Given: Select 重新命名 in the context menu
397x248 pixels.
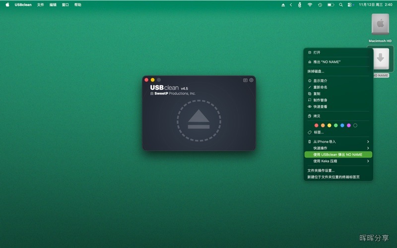Looking at the screenshot, I should (338, 87).
